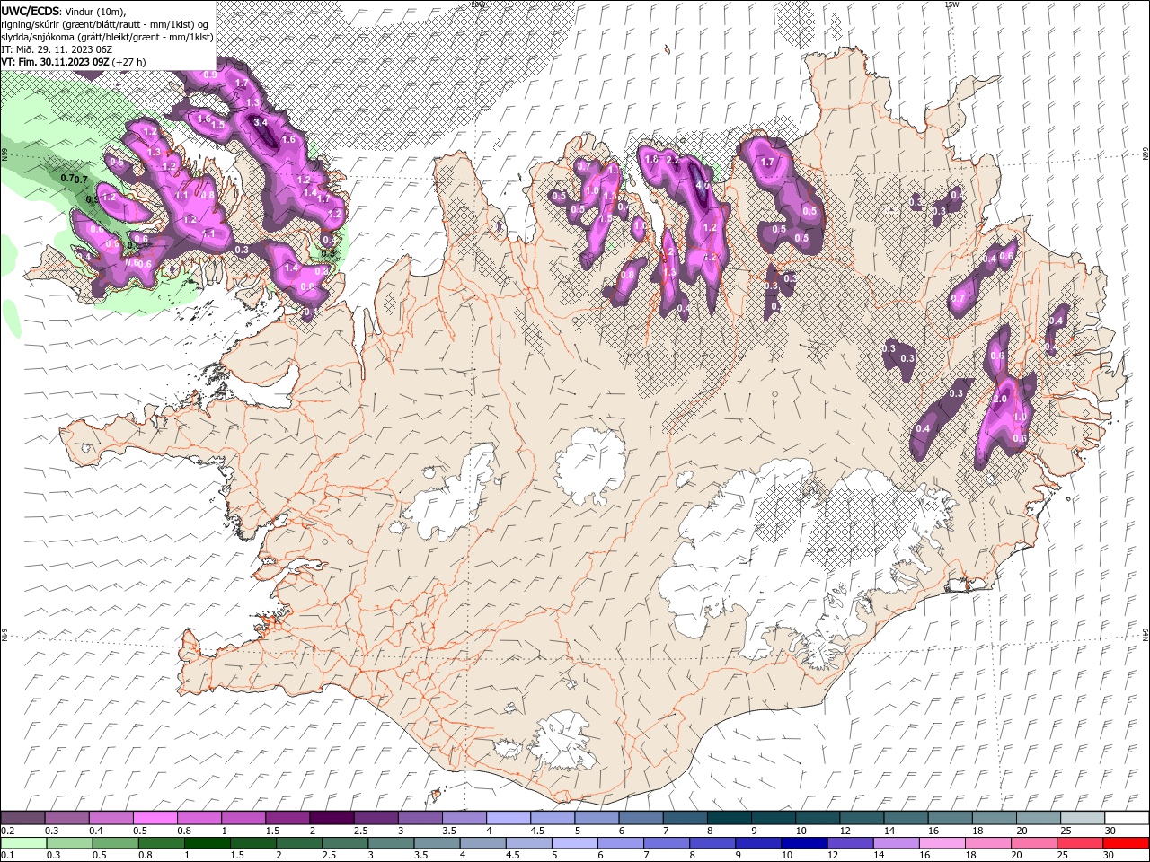This screenshot has height=862, width=1150.
Task: Pick lower legend swatch between 2 and 2.5
Action: [x=299, y=843]
